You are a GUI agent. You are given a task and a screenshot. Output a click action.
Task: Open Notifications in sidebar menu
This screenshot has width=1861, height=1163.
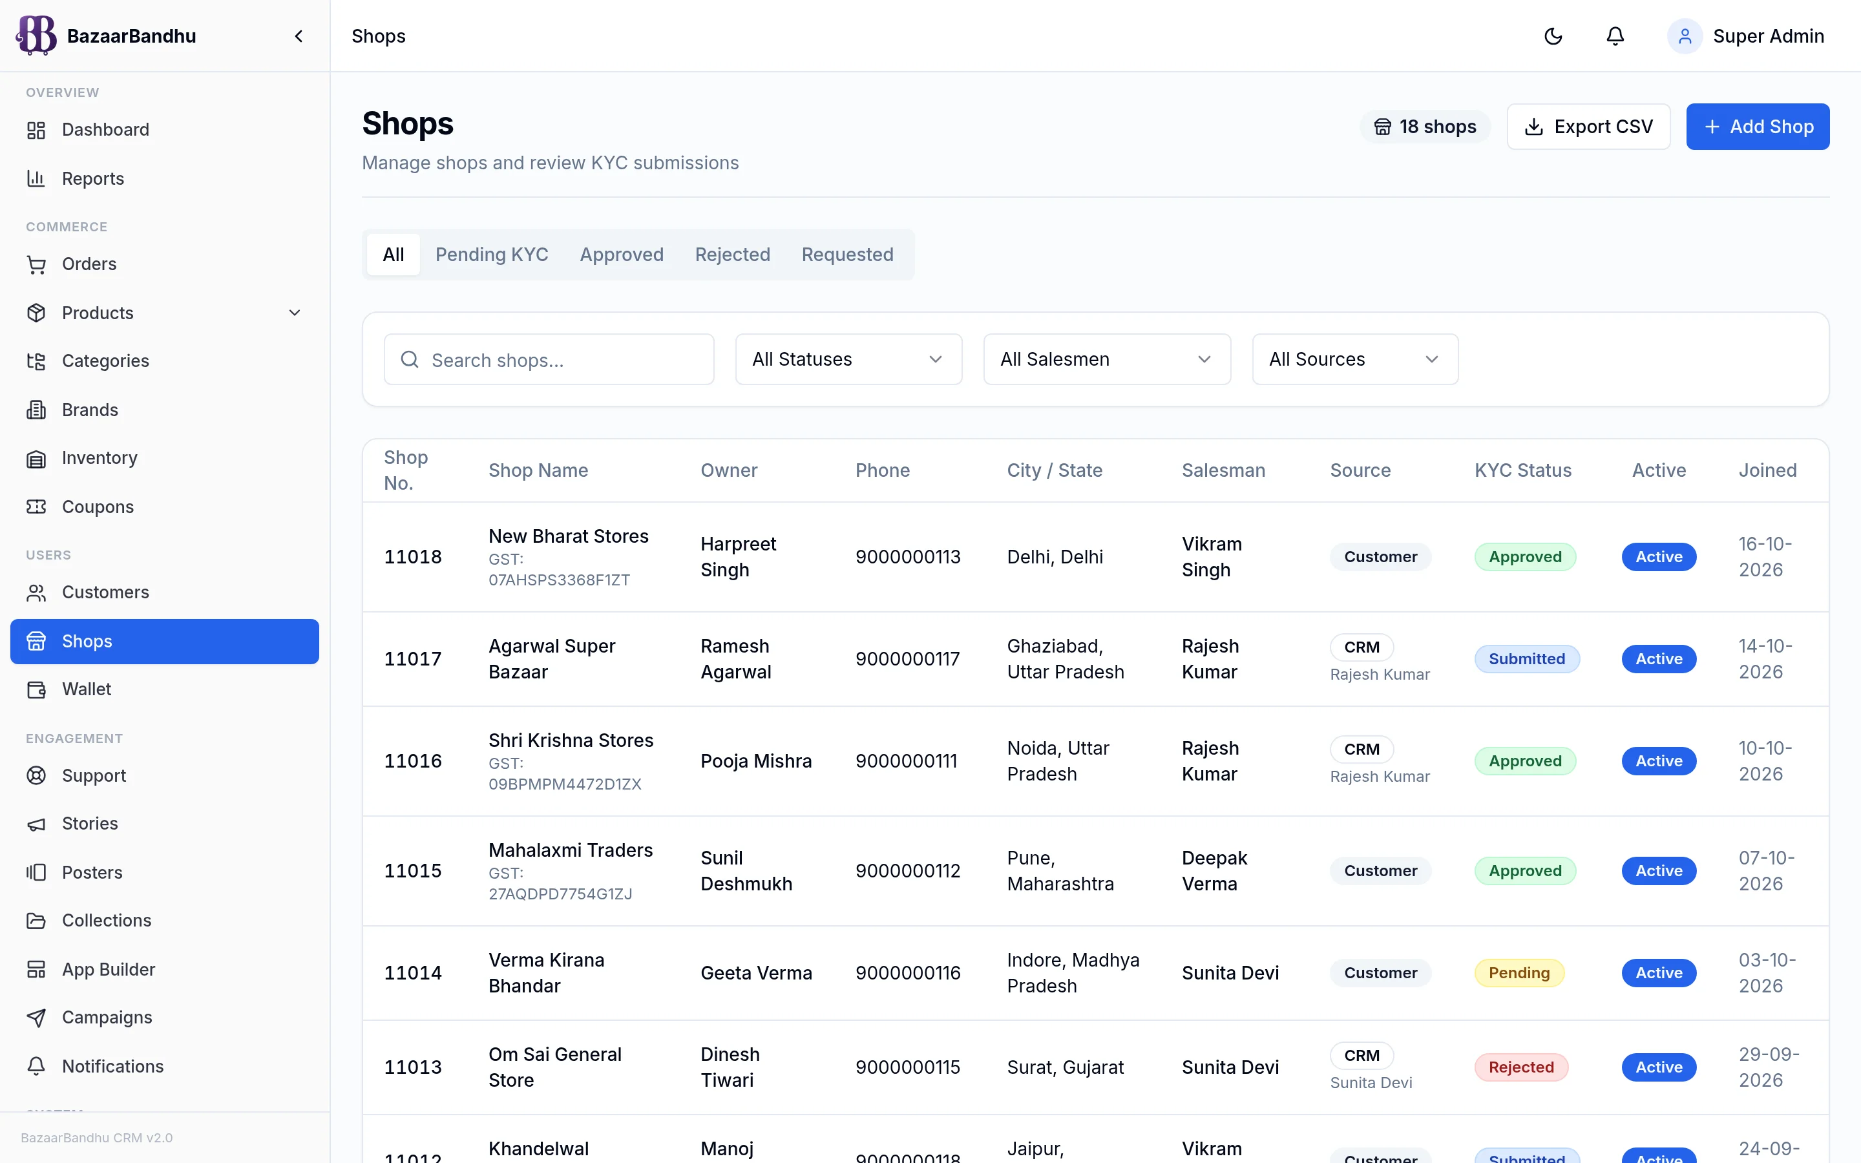point(165,1066)
